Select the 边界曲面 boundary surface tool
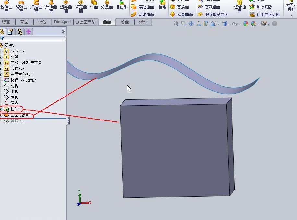This screenshot has height=220, width=297. pos(66,6)
